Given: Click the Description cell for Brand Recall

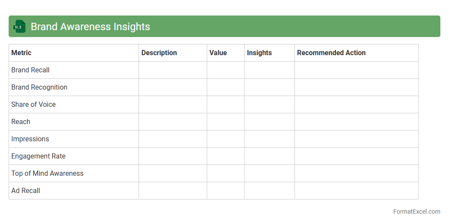Looking at the screenshot, I should click(173, 70).
